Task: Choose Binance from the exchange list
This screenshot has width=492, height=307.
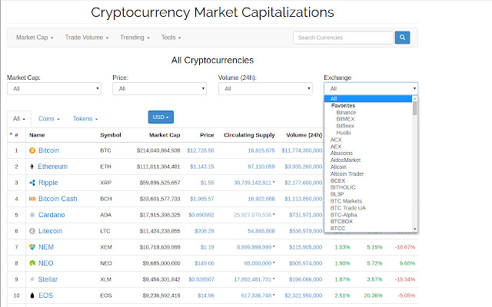Action: pyautogui.click(x=346, y=113)
